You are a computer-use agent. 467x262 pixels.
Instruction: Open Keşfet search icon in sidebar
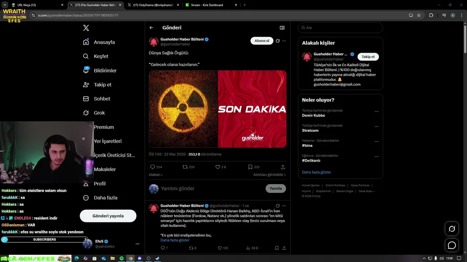86,56
